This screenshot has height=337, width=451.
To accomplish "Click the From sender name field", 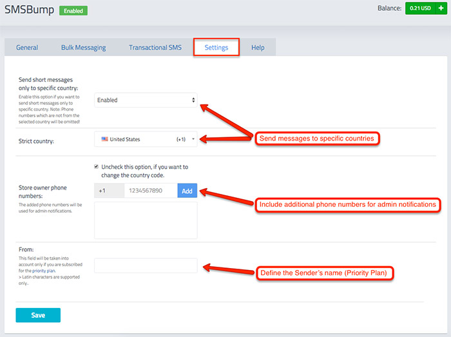I will click(146, 265).
